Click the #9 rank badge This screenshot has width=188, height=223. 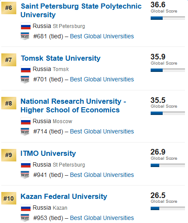point(9,155)
